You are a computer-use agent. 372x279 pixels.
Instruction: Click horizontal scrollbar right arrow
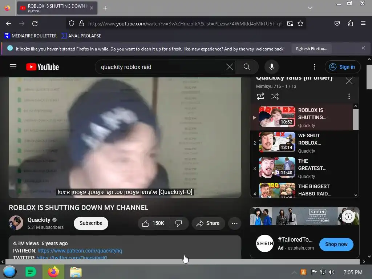[x=364, y=262]
